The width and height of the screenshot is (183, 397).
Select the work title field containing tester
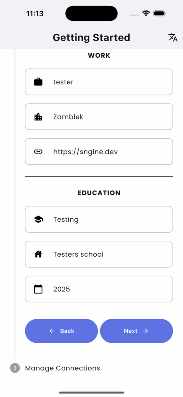(x=99, y=82)
